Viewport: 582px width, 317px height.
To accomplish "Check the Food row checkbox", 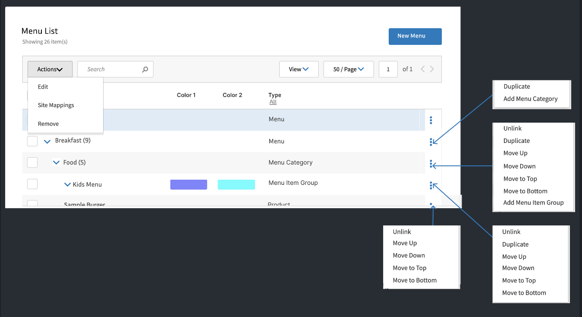I will pyautogui.click(x=32, y=162).
